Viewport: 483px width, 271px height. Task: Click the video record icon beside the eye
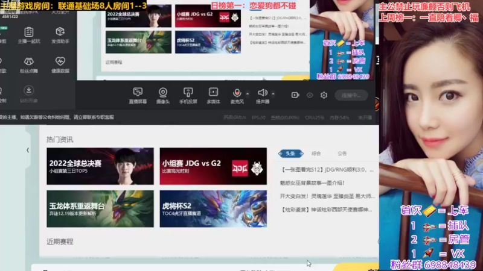tap(295, 95)
